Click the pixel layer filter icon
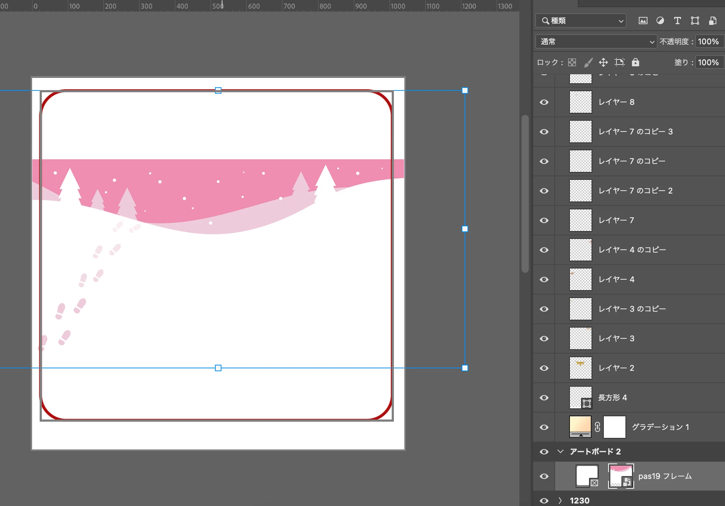 643,21
